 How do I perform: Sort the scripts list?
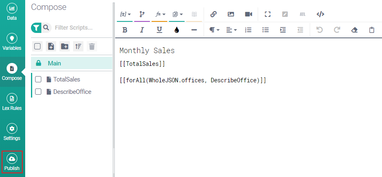tap(78, 46)
